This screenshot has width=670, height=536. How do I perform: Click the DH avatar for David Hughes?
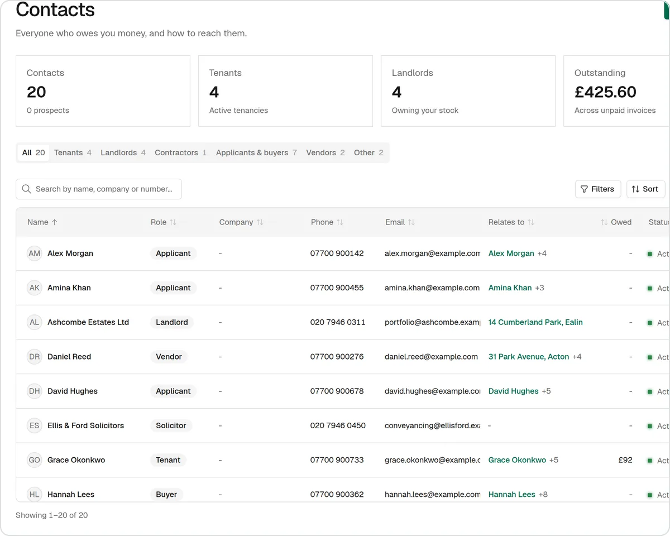pos(35,391)
